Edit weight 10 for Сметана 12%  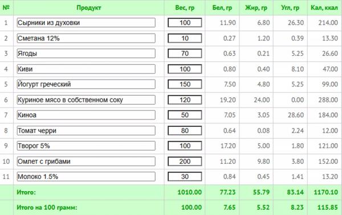[x=185, y=38]
